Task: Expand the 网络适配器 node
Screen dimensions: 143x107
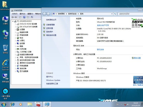Action: (15, 66)
